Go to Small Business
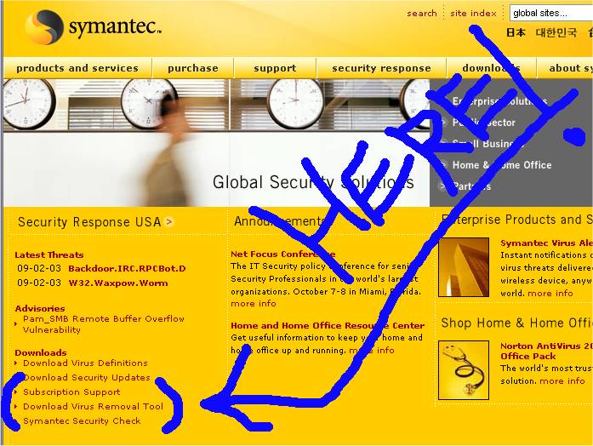The image size is (593, 446). pyautogui.click(x=488, y=144)
